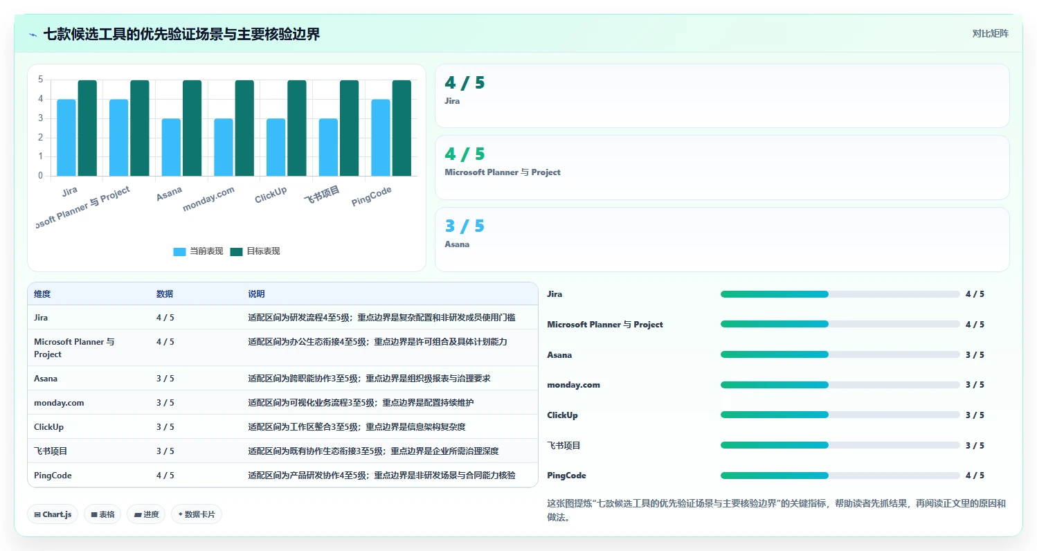Click the monday.com label in the progress list
This screenshot has height=551, width=1037.
coord(573,385)
